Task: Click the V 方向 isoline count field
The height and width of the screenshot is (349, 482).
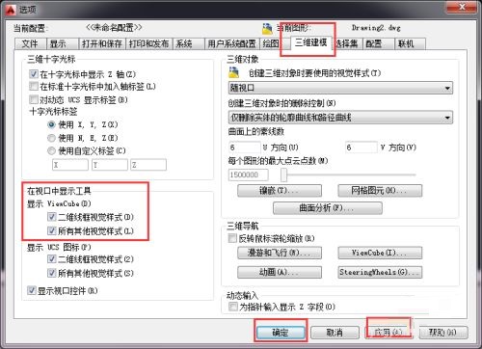Action: (361, 148)
